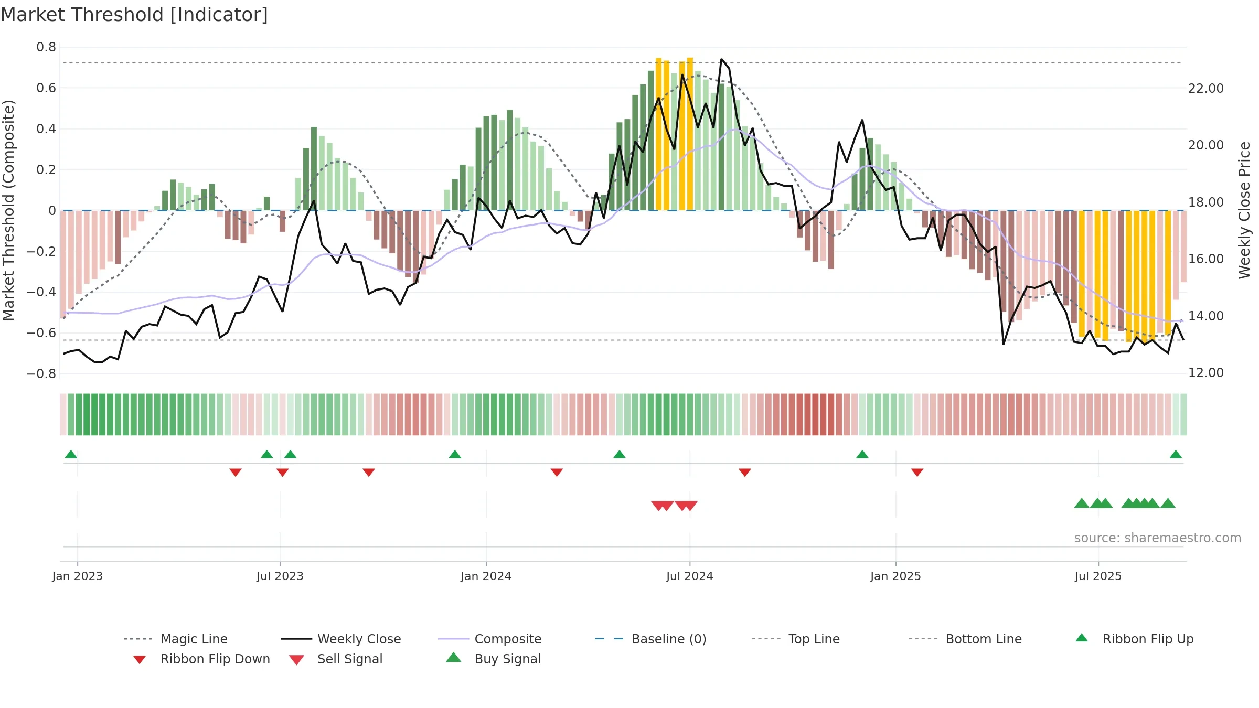Toggle the Magic Line legend entry
The image size is (1259, 708).
(176, 639)
